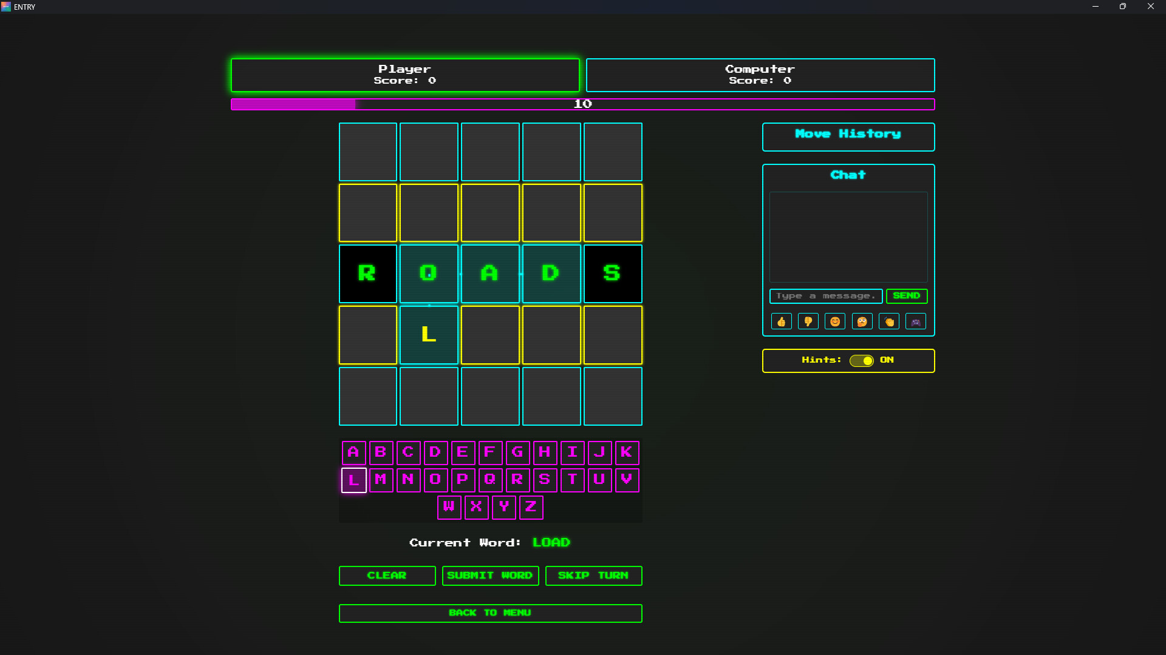Restore down the ENTRY window
The height and width of the screenshot is (655, 1166).
[x=1123, y=7]
